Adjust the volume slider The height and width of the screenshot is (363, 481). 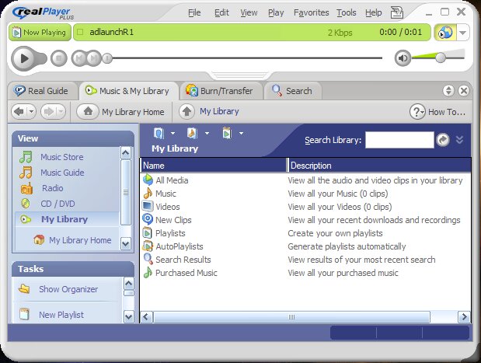click(441, 58)
